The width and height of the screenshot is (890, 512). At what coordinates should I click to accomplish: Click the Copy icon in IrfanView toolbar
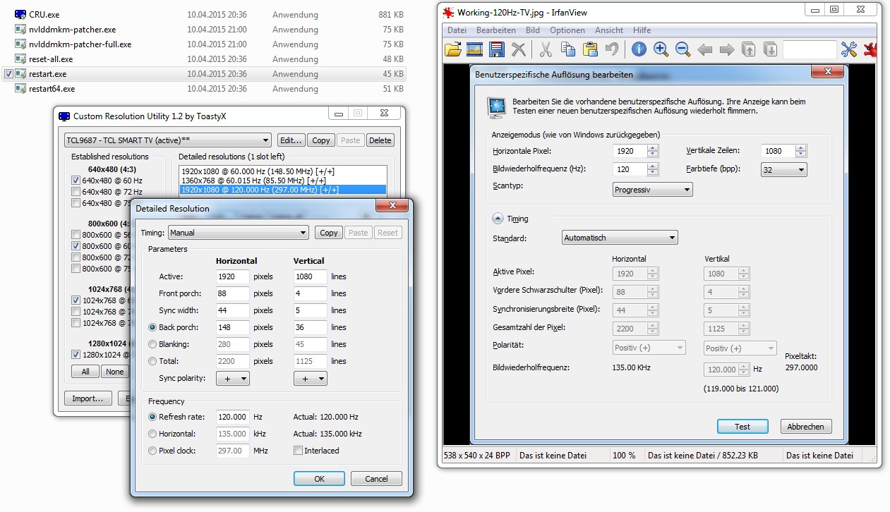pos(568,49)
